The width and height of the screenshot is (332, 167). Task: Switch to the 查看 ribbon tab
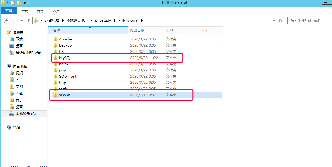[x=56, y=12]
